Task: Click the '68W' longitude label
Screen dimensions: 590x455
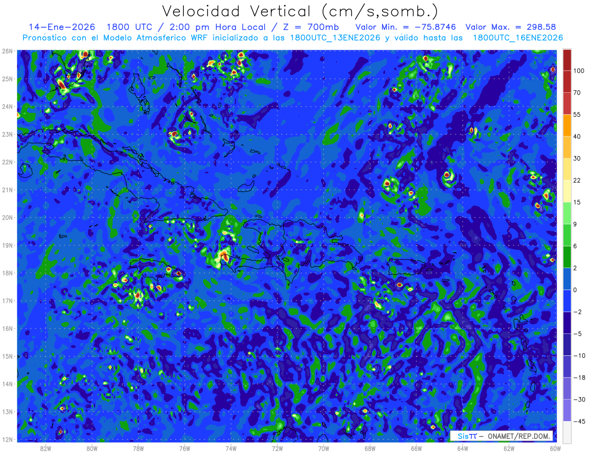Action: coord(370,448)
